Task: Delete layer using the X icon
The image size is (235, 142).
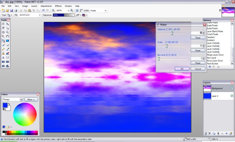Action: point(209,133)
